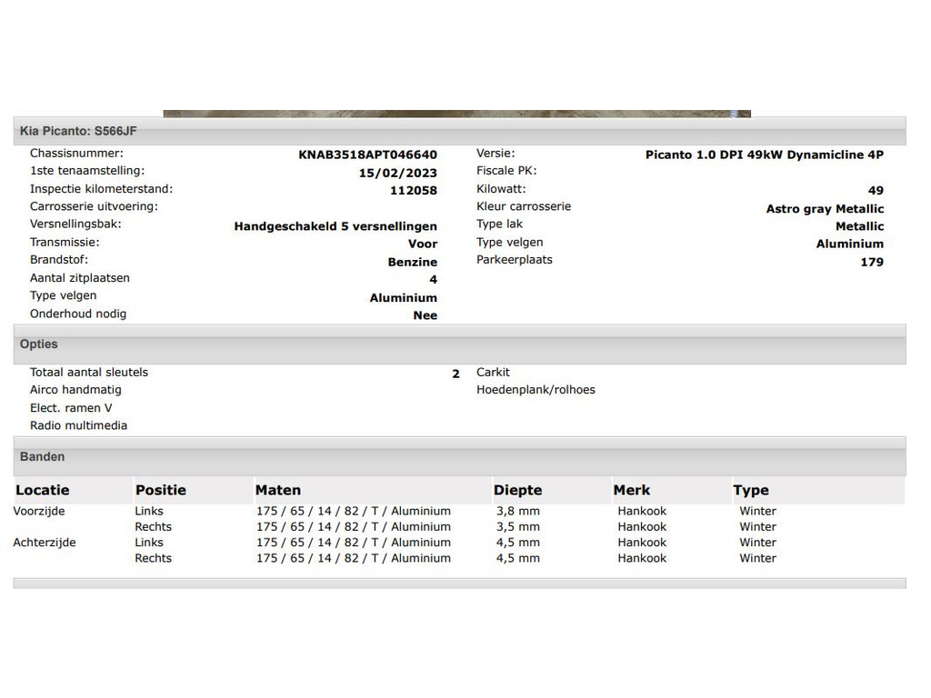
Task: Click the 3,8 mm tyre depth value
Action: (x=517, y=512)
